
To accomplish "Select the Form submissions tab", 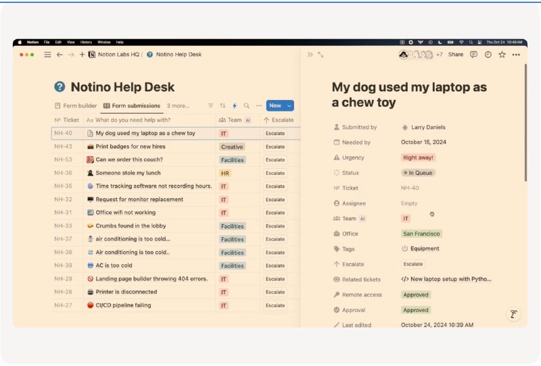I will (x=132, y=105).
